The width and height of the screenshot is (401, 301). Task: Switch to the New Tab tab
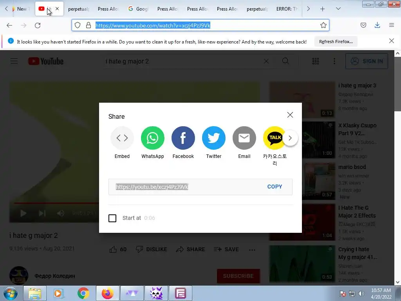22,9
